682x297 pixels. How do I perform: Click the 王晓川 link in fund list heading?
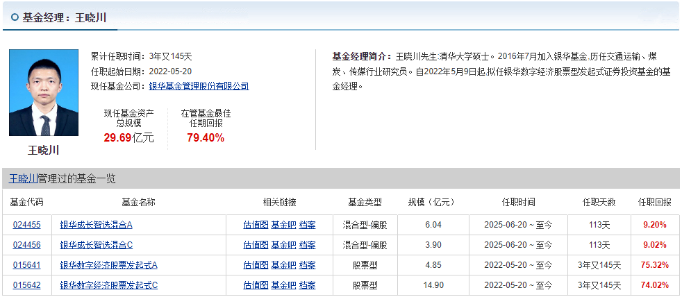23,179
